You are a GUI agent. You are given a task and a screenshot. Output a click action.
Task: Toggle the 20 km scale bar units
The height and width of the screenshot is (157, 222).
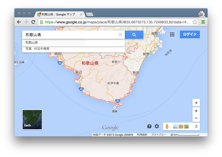(x=185, y=135)
